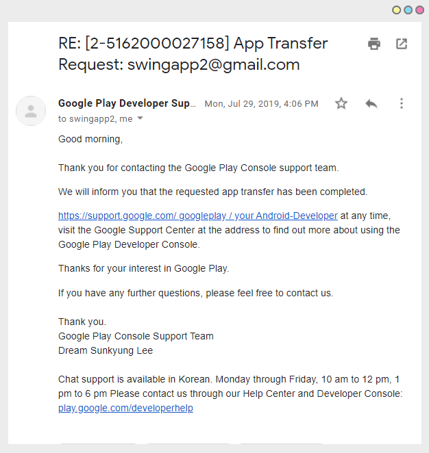Star this message from Google Play

341,104
